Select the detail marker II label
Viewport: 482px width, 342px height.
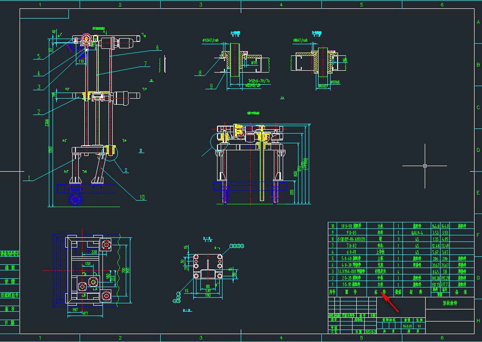(141, 150)
